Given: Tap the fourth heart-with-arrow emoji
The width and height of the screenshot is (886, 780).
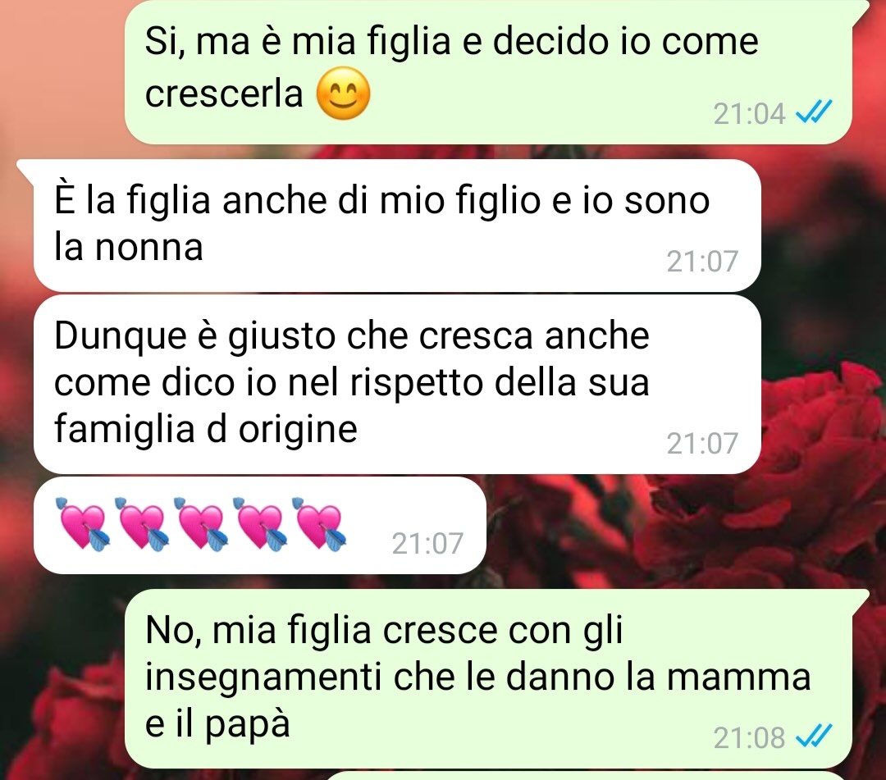Looking at the screenshot, I should 261,523.
